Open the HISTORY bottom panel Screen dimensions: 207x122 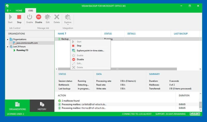pos(42,106)
